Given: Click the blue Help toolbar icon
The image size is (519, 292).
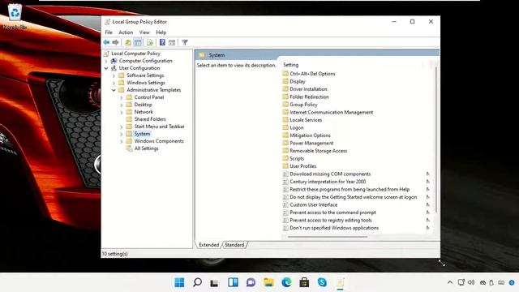Looking at the screenshot, I should [162, 42].
